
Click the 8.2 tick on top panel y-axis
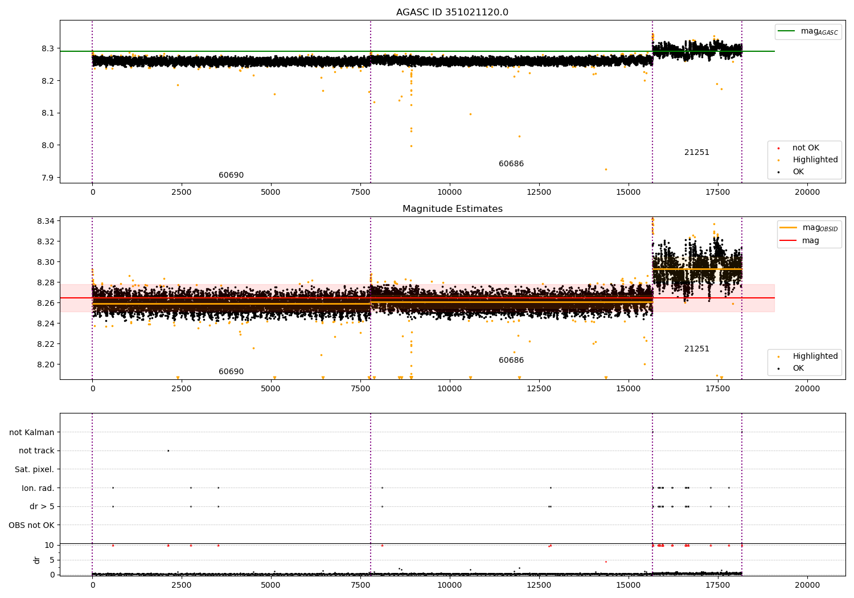pyautogui.click(x=48, y=81)
